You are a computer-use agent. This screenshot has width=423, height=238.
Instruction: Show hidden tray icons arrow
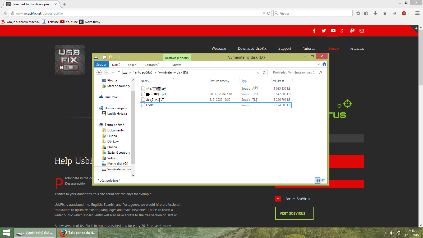point(385,233)
